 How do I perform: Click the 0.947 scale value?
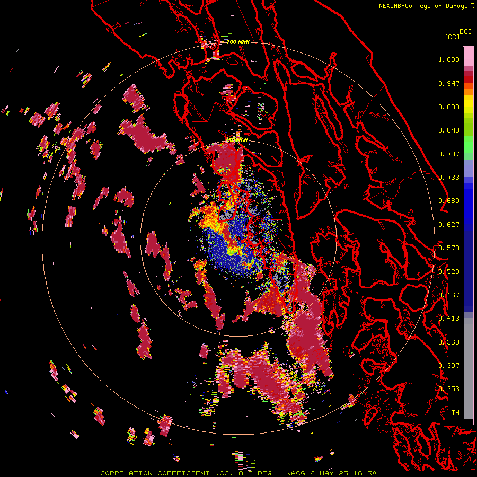(449, 83)
